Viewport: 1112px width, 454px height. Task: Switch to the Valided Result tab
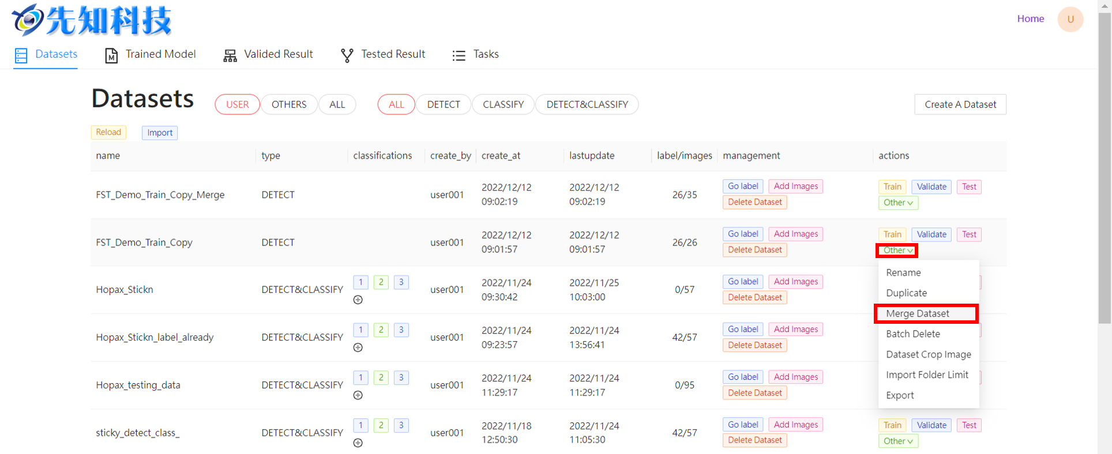click(268, 55)
